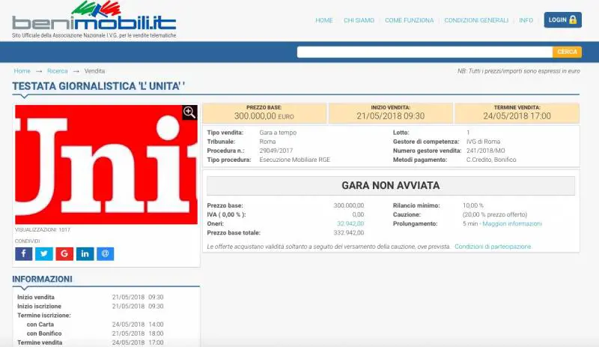The image size is (599, 347).
Task: Open Maggiori informazioni link
Action: point(512,224)
